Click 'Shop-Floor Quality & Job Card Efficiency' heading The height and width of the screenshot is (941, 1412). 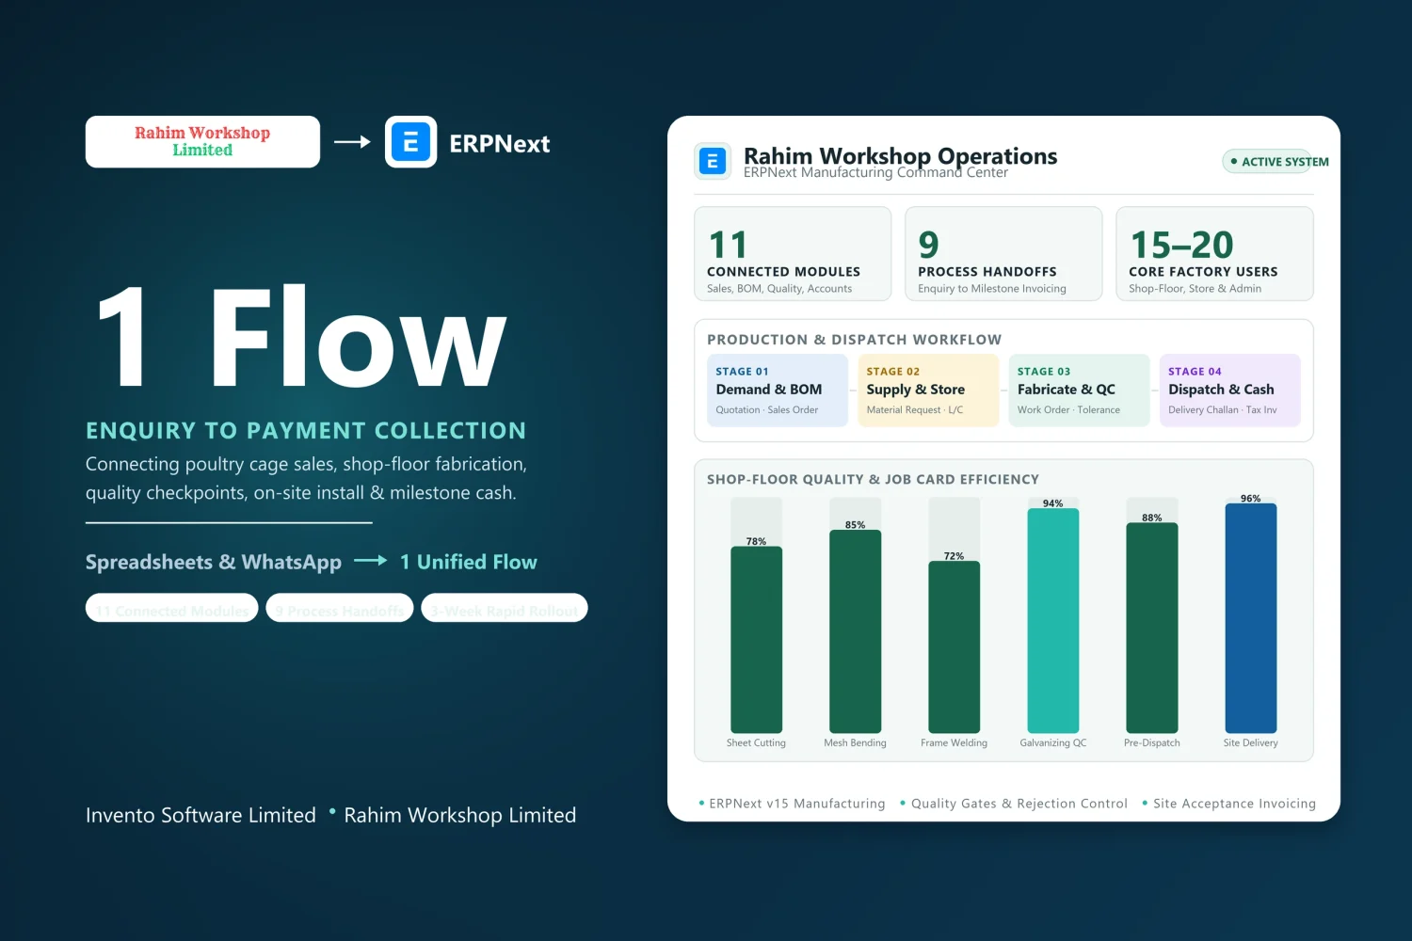873,480
